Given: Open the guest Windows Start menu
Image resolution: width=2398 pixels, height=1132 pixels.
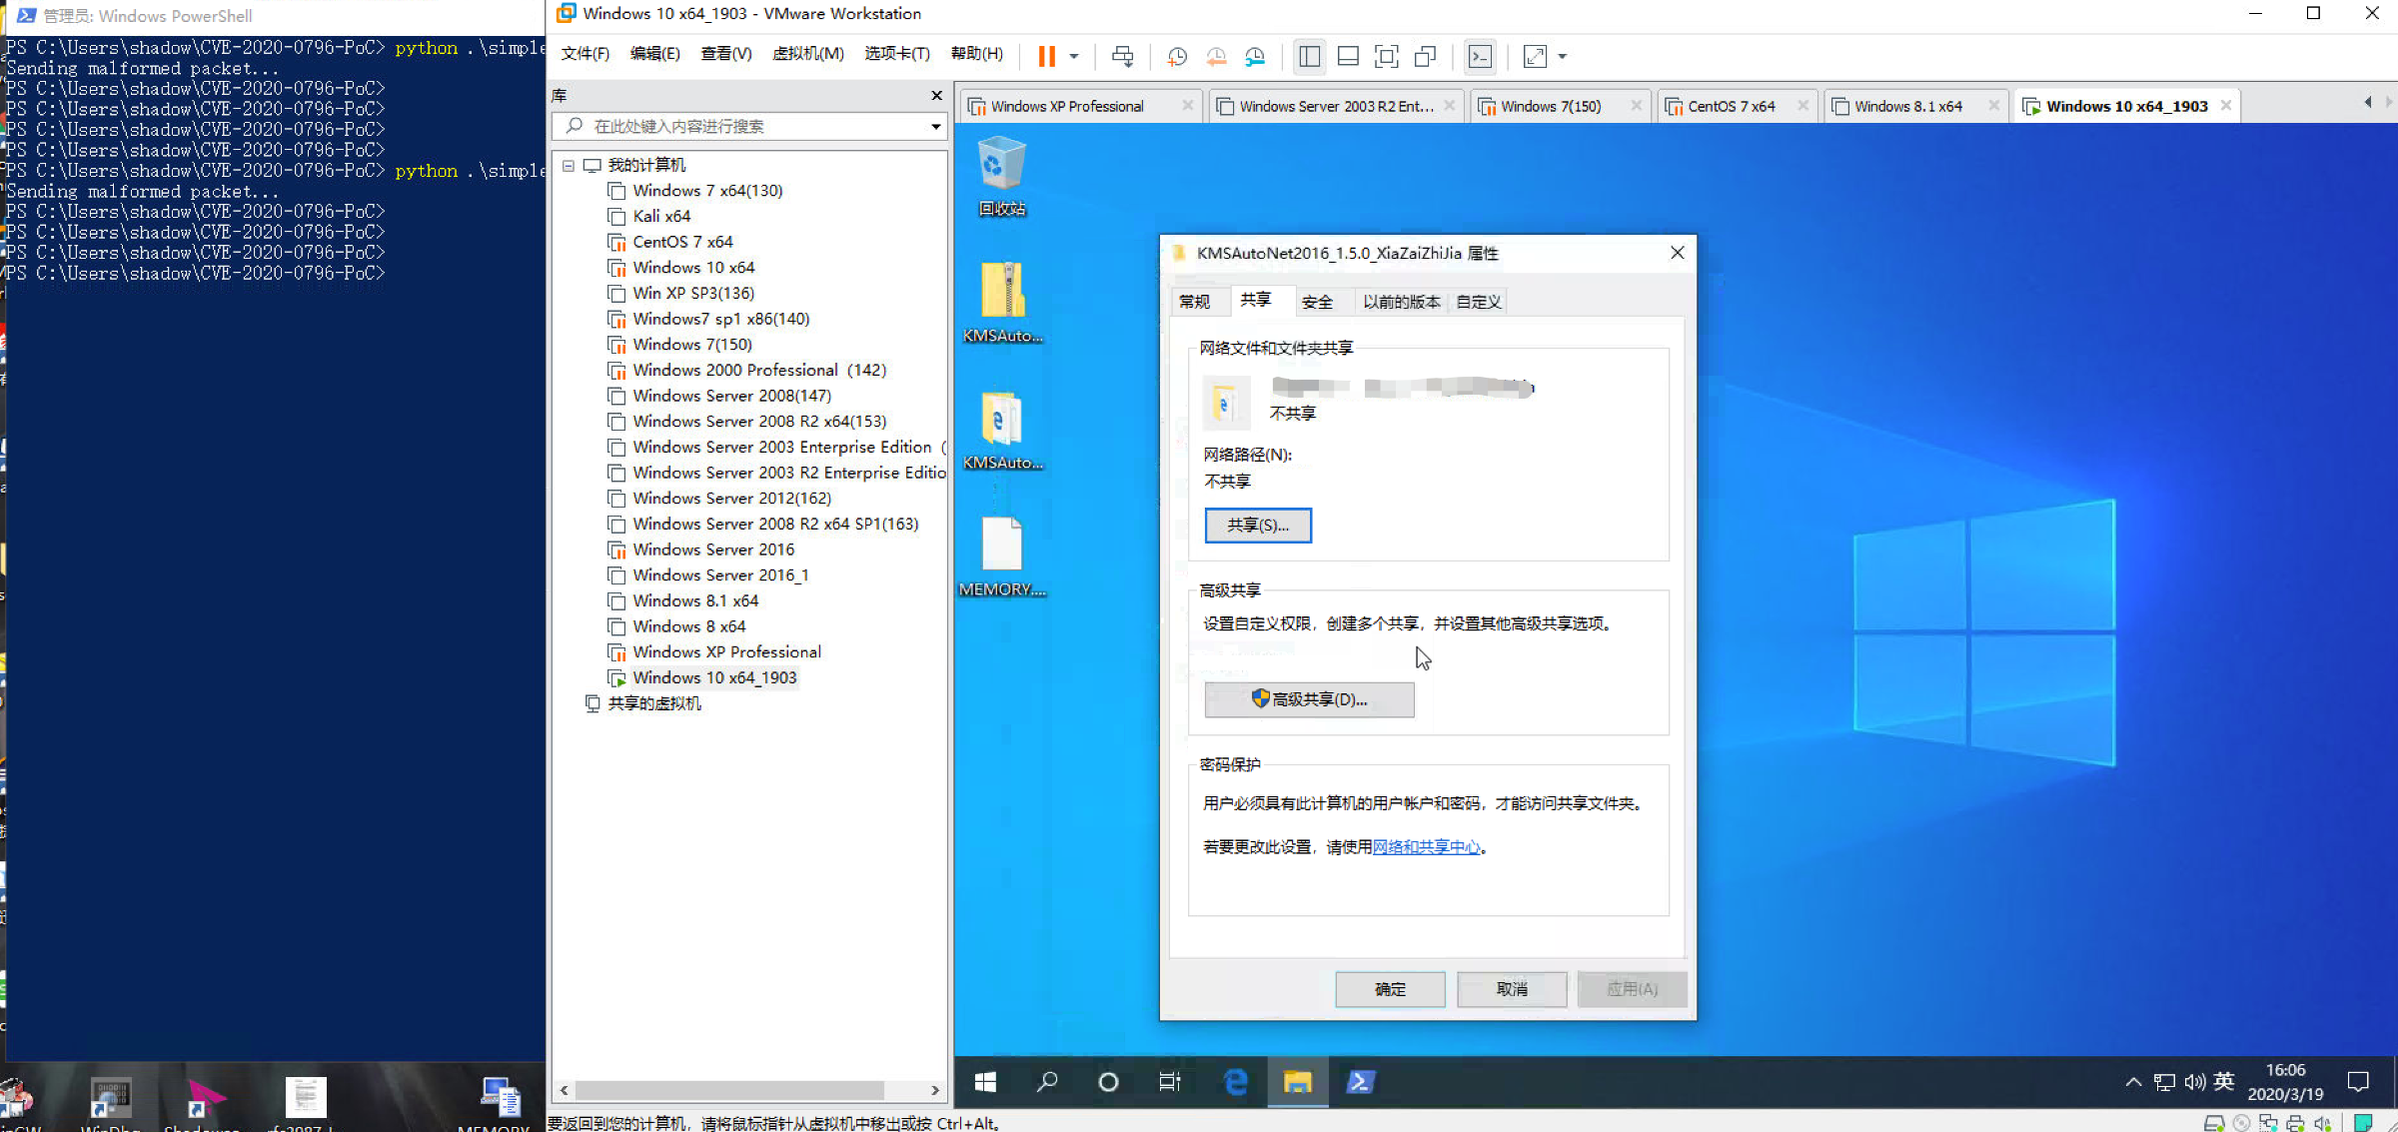Looking at the screenshot, I should 985,1081.
